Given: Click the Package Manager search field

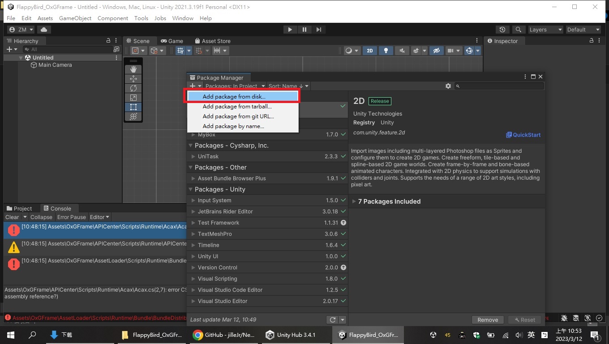Looking at the screenshot, I should coord(499,86).
